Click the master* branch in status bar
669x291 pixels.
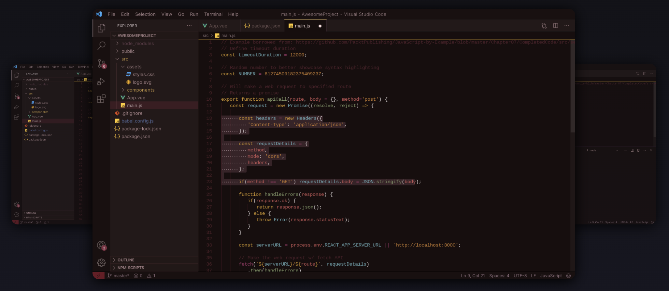(119, 276)
